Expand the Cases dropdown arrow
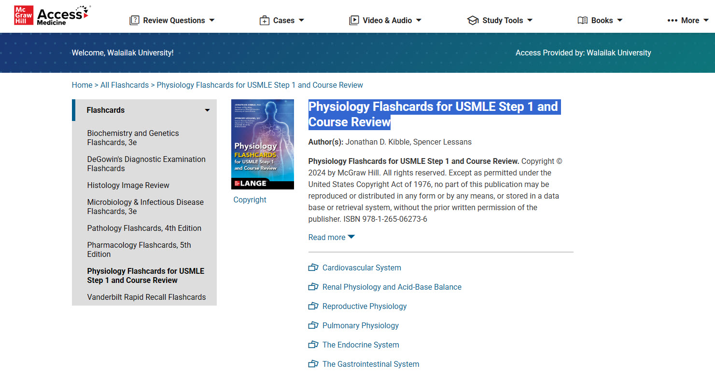 301,20
